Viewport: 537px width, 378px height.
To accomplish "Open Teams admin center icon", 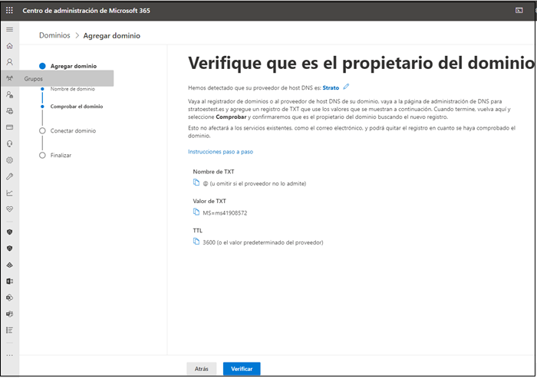I will pyautogui.click(x=9, y=314).
